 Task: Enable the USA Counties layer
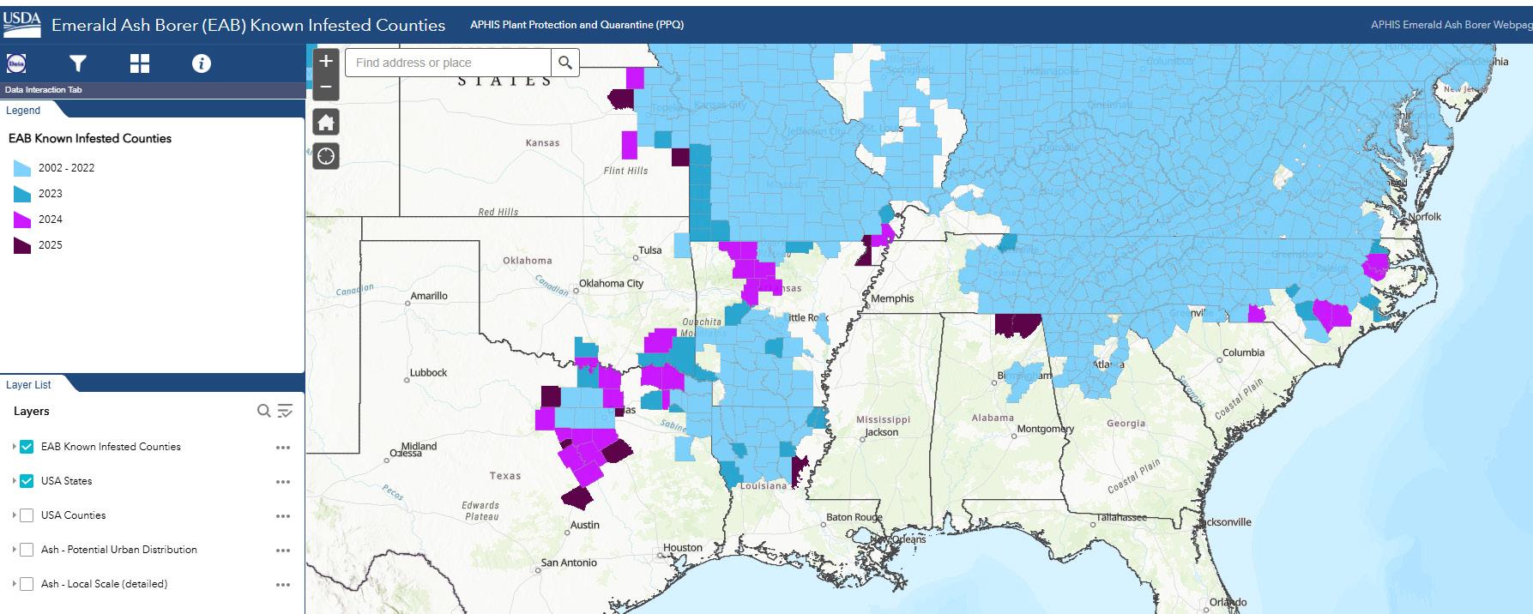pos(27,515)
